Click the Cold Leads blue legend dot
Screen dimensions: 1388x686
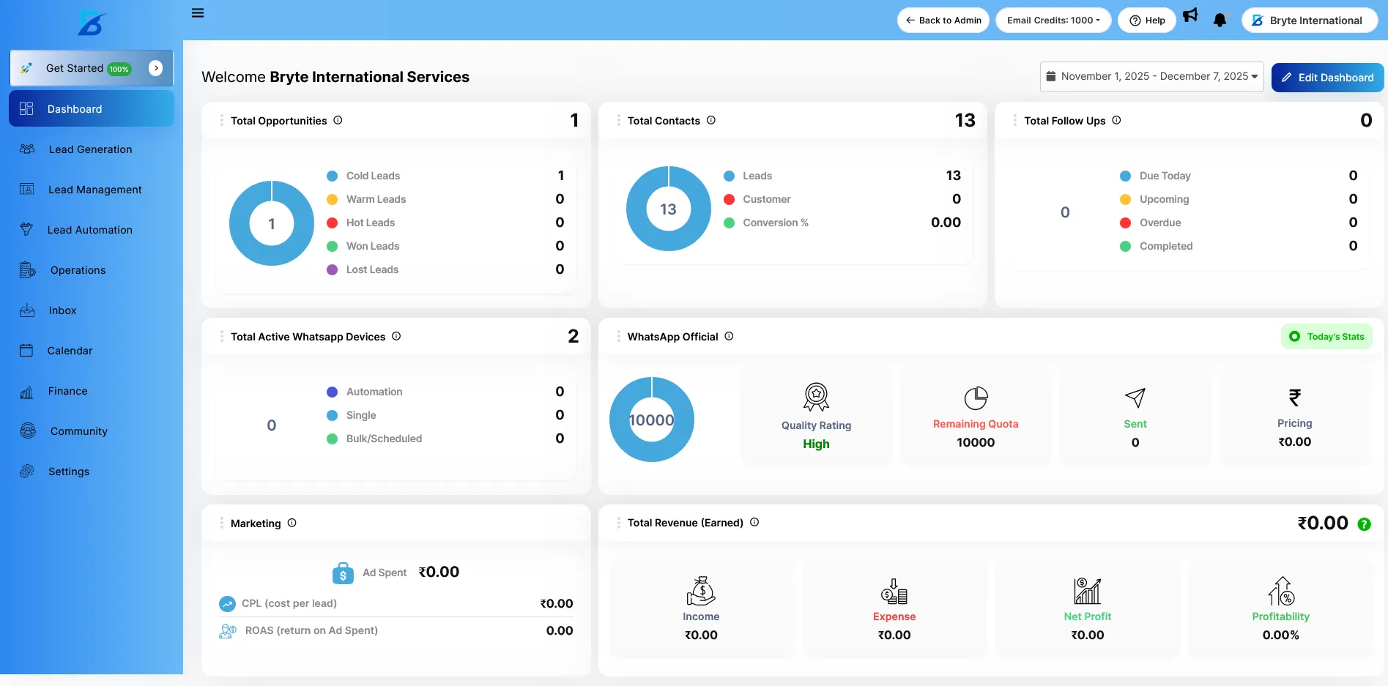coord(332,176)
